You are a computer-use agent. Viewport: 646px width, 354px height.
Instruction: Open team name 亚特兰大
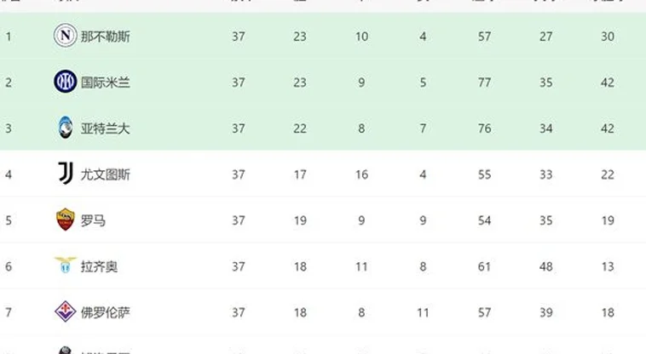(105, 128)
